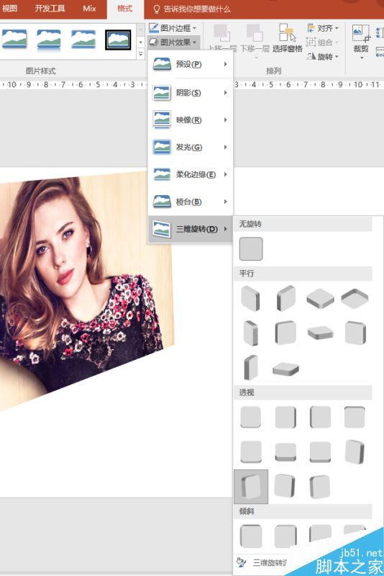Select the first picture style thumbnail
The image size is (384, 576).
click(14, 40)
